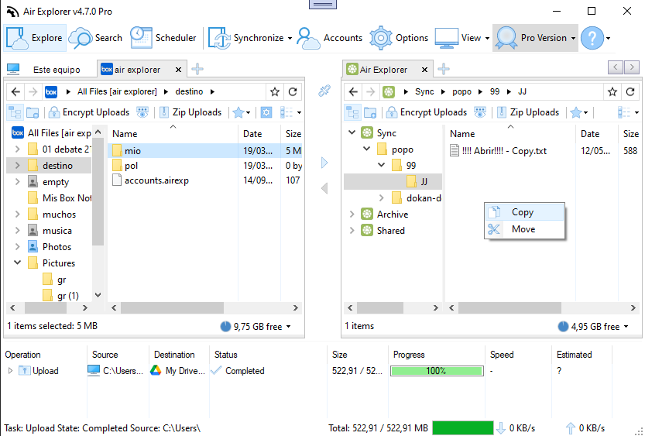Screen dimensions: 645x436
Task: Sort left pane by Date column
Action: click(x=252, y=134)
